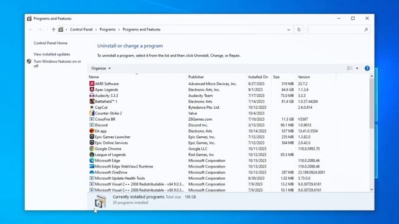Click the AMD Software program icon
Screen dimensions: 399x224
pos(92,83)
